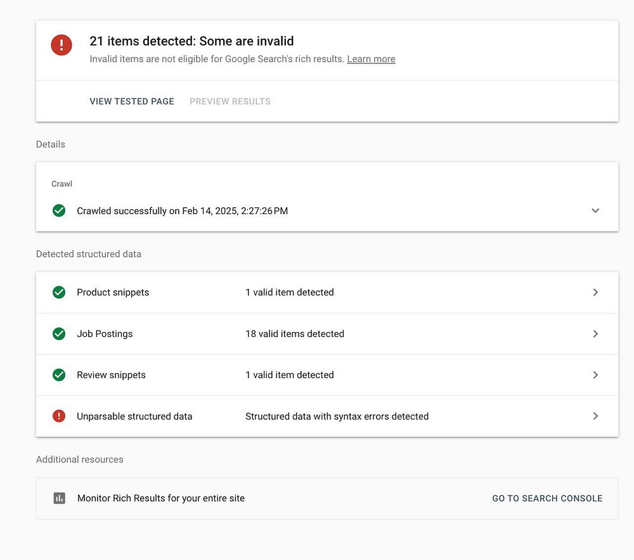Click the green check icon for Review snippets

tap(59, 375)
